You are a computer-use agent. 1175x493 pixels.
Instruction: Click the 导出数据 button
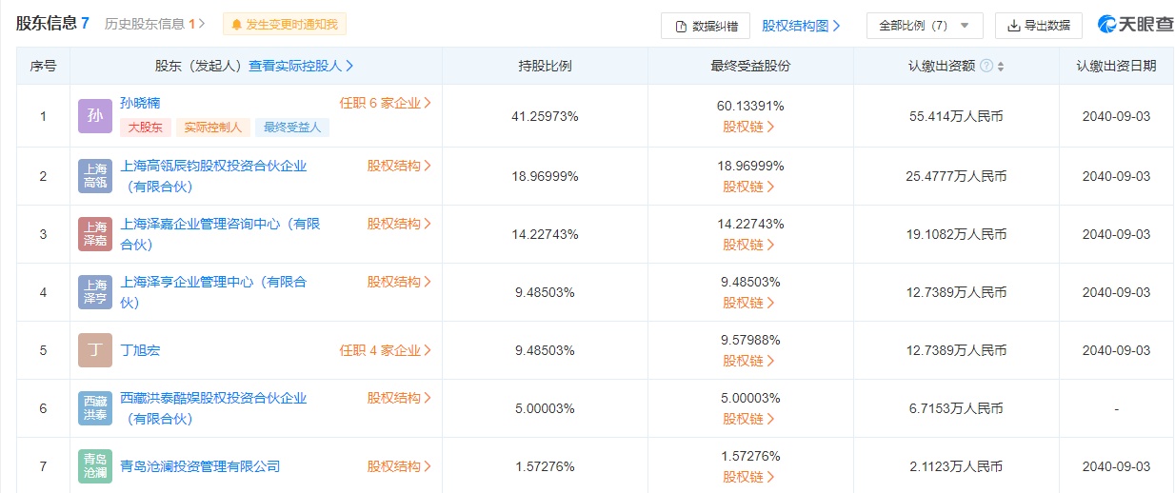pos(1038,26)
